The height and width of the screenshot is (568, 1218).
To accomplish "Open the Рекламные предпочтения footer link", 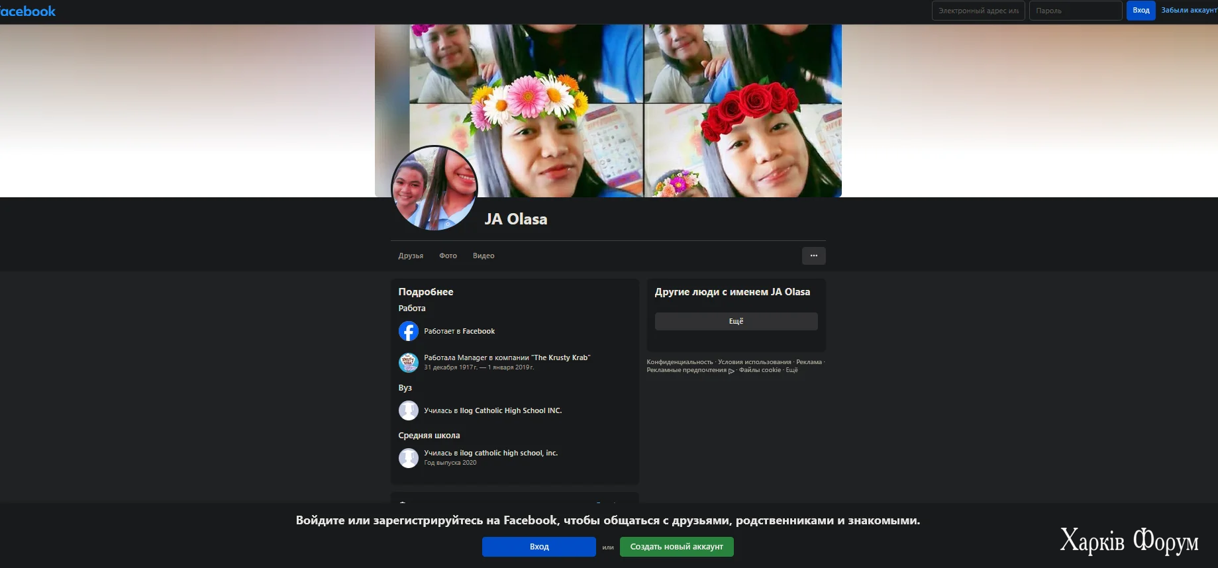I will coord(686,370).
